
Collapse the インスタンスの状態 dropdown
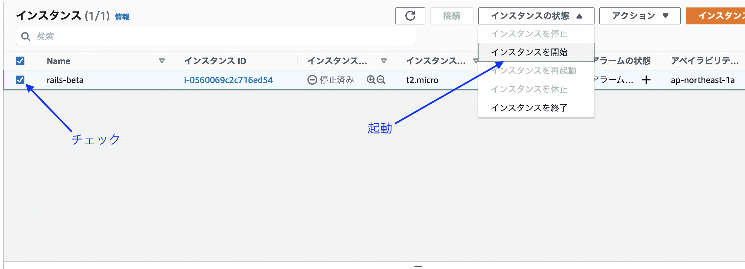pos(536,16)
